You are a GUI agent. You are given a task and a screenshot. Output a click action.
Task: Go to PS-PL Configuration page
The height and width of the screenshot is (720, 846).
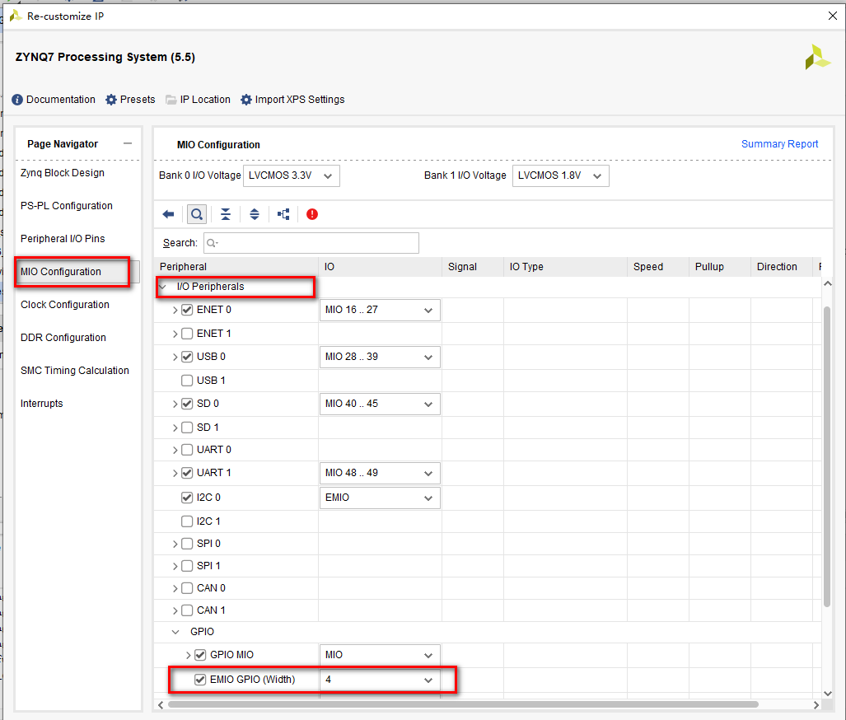(x=67, y=206)
